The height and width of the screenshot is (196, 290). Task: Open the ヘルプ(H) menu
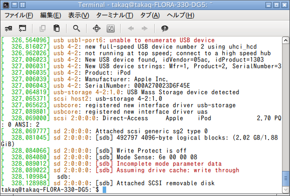(180, 15)
